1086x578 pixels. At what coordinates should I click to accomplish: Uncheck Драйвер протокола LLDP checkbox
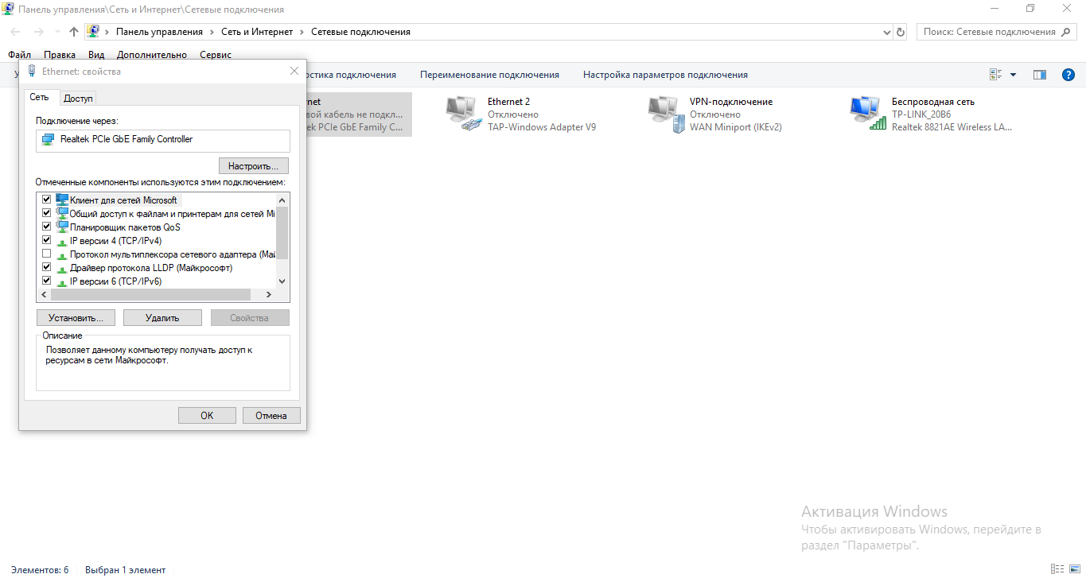click(x=46, y=268)
